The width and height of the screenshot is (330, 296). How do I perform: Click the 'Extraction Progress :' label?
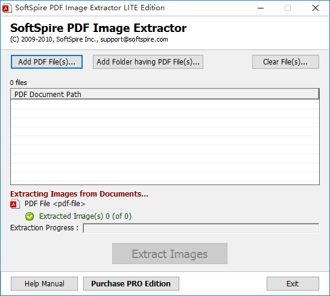point(45,228)
